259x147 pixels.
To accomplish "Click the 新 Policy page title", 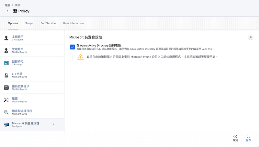I will tap(21, 11).
